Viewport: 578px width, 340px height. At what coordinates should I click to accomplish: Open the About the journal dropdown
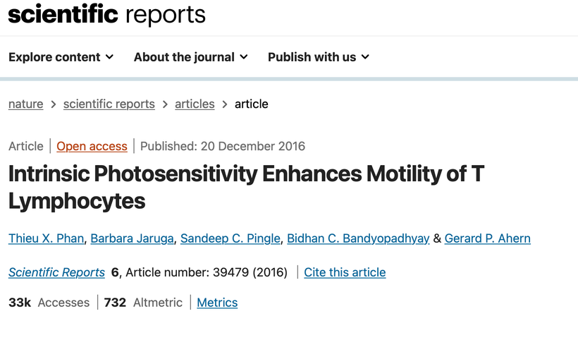(190, 57)
